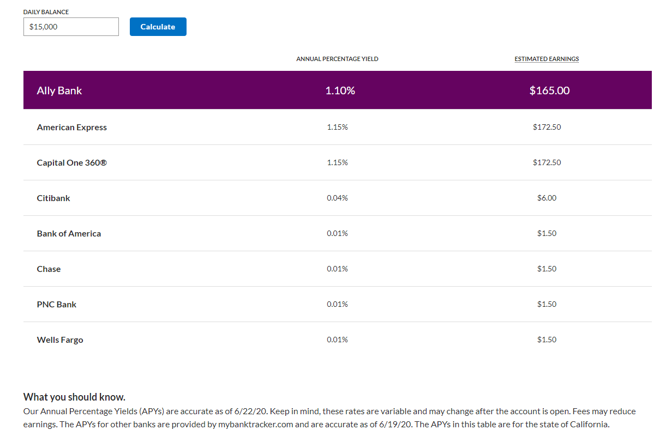Image resolution: width=666 pixels, height=436 pixels.
Task: Select the Annual Percentage Yield header text
Action: pyautogui.click(x=337, y=59)
